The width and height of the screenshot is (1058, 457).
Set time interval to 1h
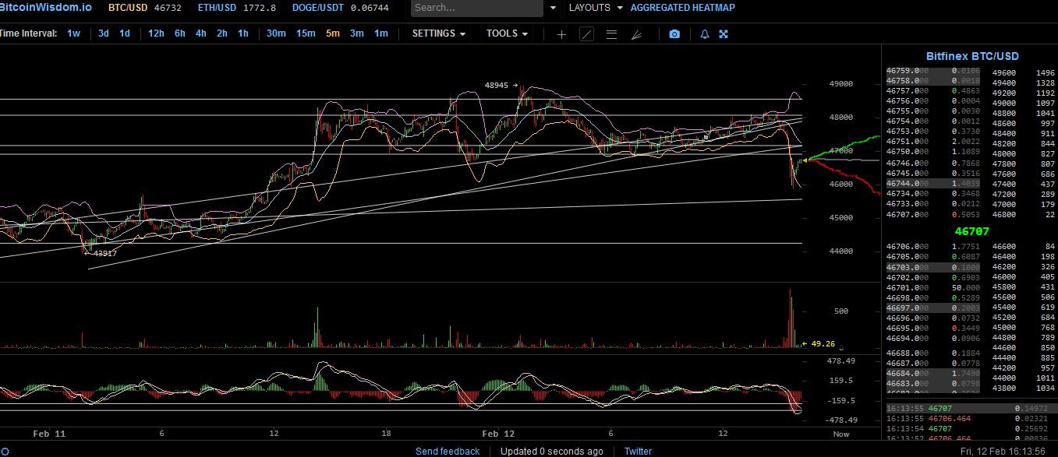point(243,33)
